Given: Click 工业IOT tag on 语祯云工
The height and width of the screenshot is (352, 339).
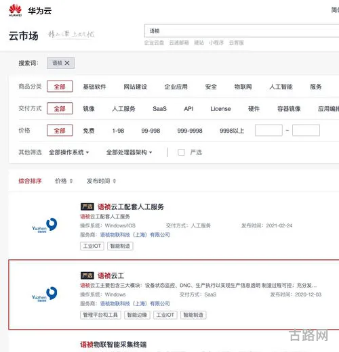Looking at the screenshot, I should [165, 315].
